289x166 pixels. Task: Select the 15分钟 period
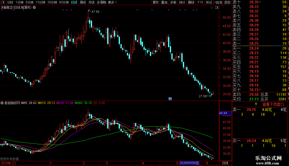(x=40, y=2)
